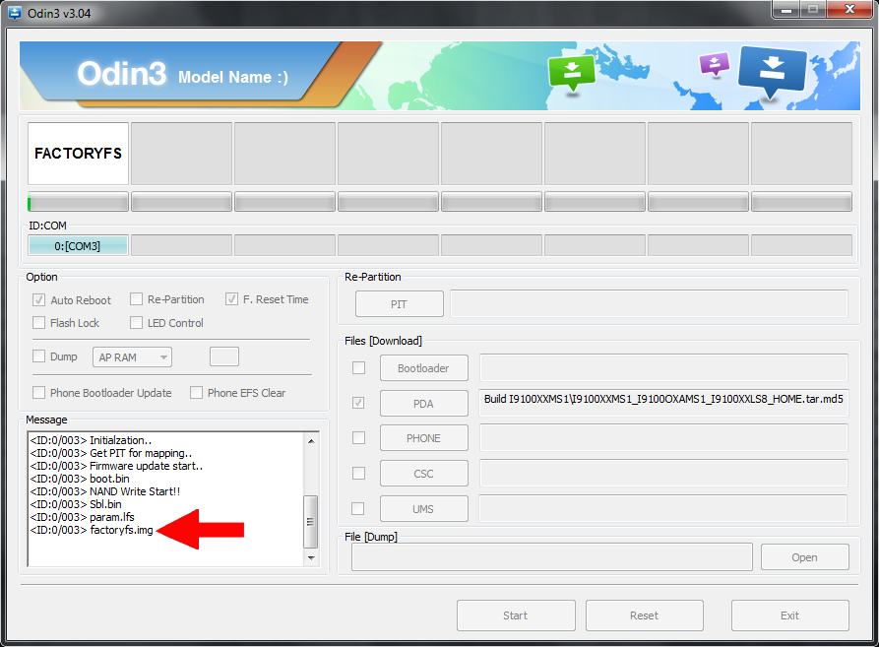Click the CSC file button

click(x=424, y=474)
